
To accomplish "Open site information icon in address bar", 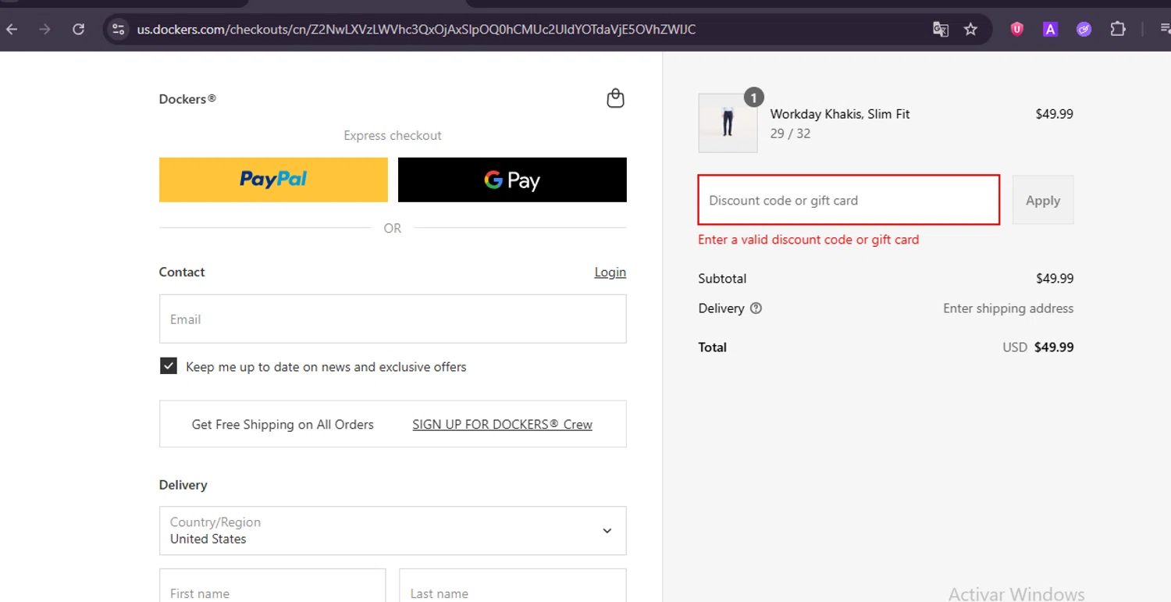I will click(x=118, y=30).
